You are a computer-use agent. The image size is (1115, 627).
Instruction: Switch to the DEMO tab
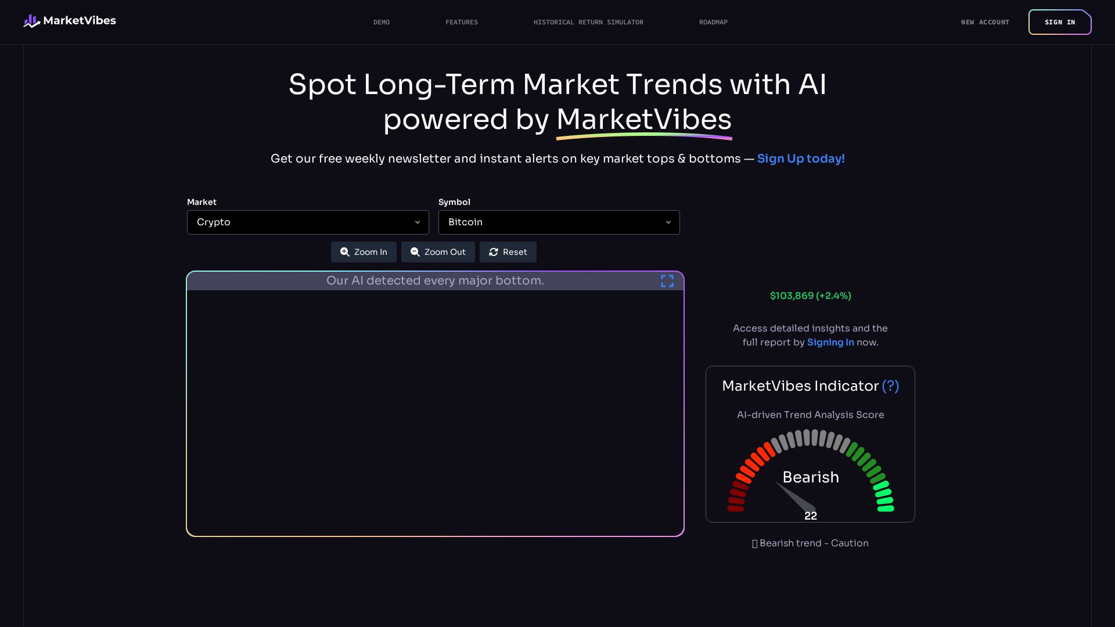click(x=382, y=22)
